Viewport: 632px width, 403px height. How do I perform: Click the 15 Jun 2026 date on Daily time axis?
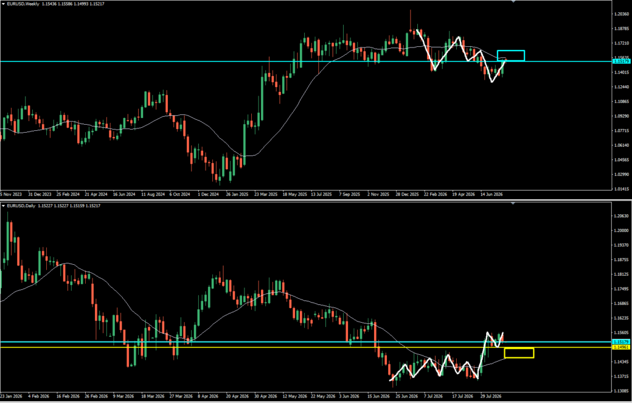pos(378,396)
